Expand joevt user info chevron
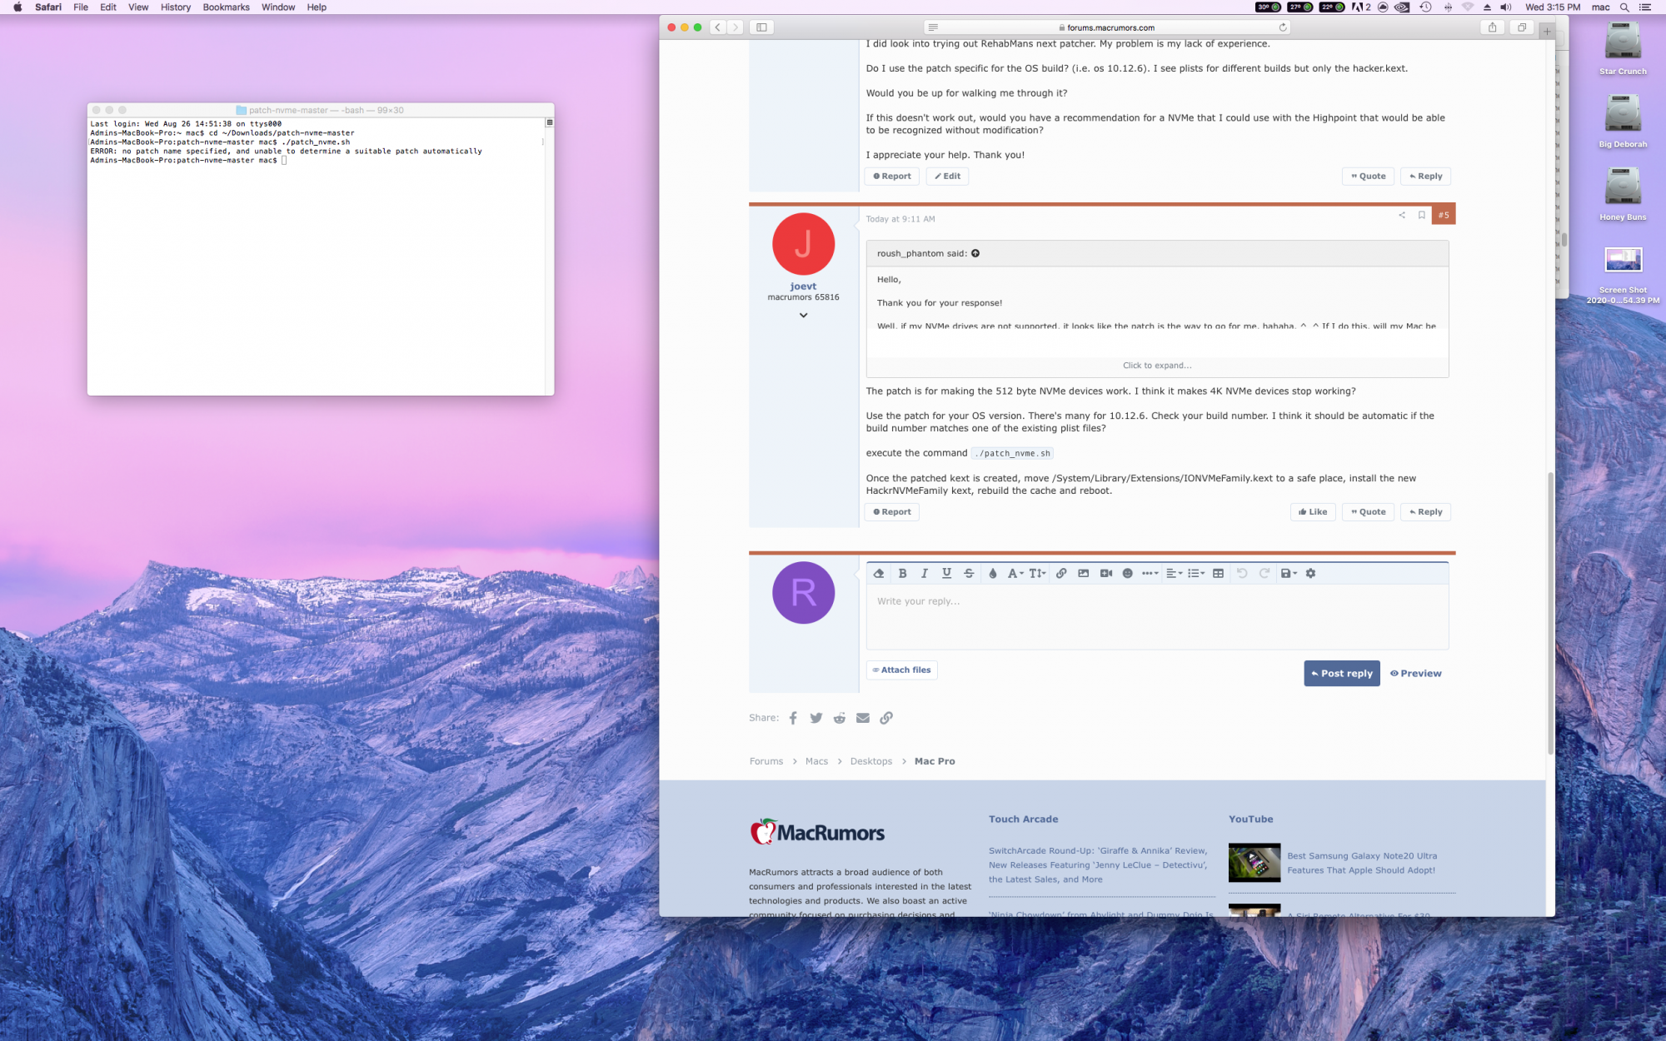This screenshot has height=1041, width=1666. (x=803, y=316)
